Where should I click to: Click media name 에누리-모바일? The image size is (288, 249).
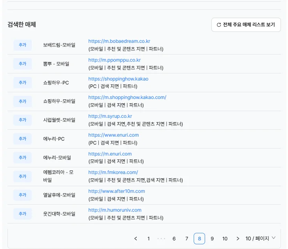click(x=57, y=157)
